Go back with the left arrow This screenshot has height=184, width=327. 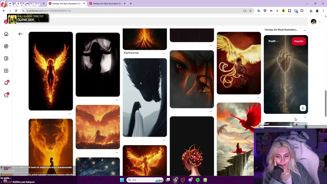(20, 34)
